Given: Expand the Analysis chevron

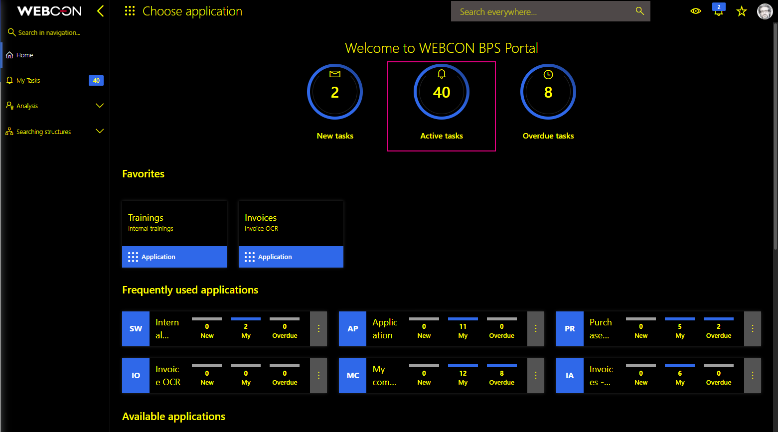Looking at the screenshot, I should (100, 106).
